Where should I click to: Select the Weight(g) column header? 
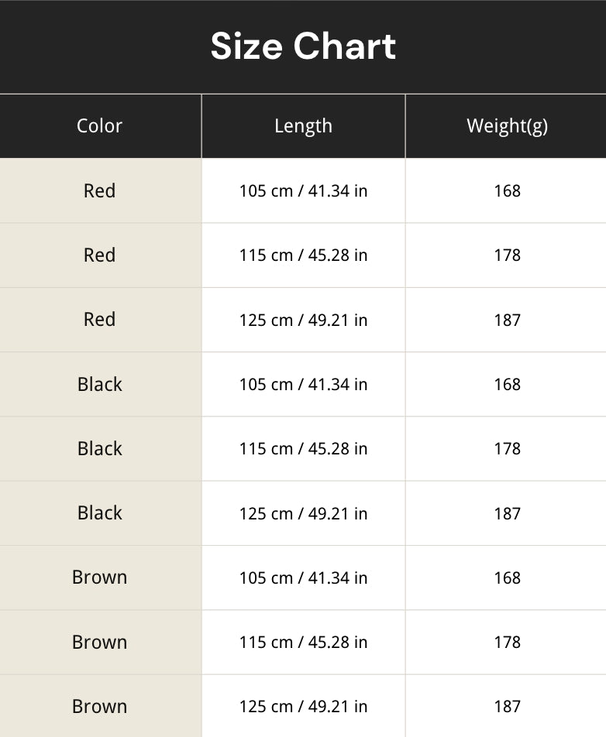click(507, 126)
